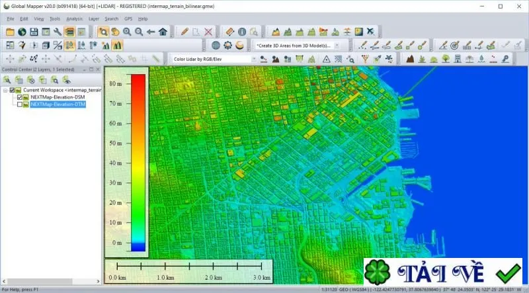
Task: Toggle the highlighted layer overview button
Action: point(69,32)
